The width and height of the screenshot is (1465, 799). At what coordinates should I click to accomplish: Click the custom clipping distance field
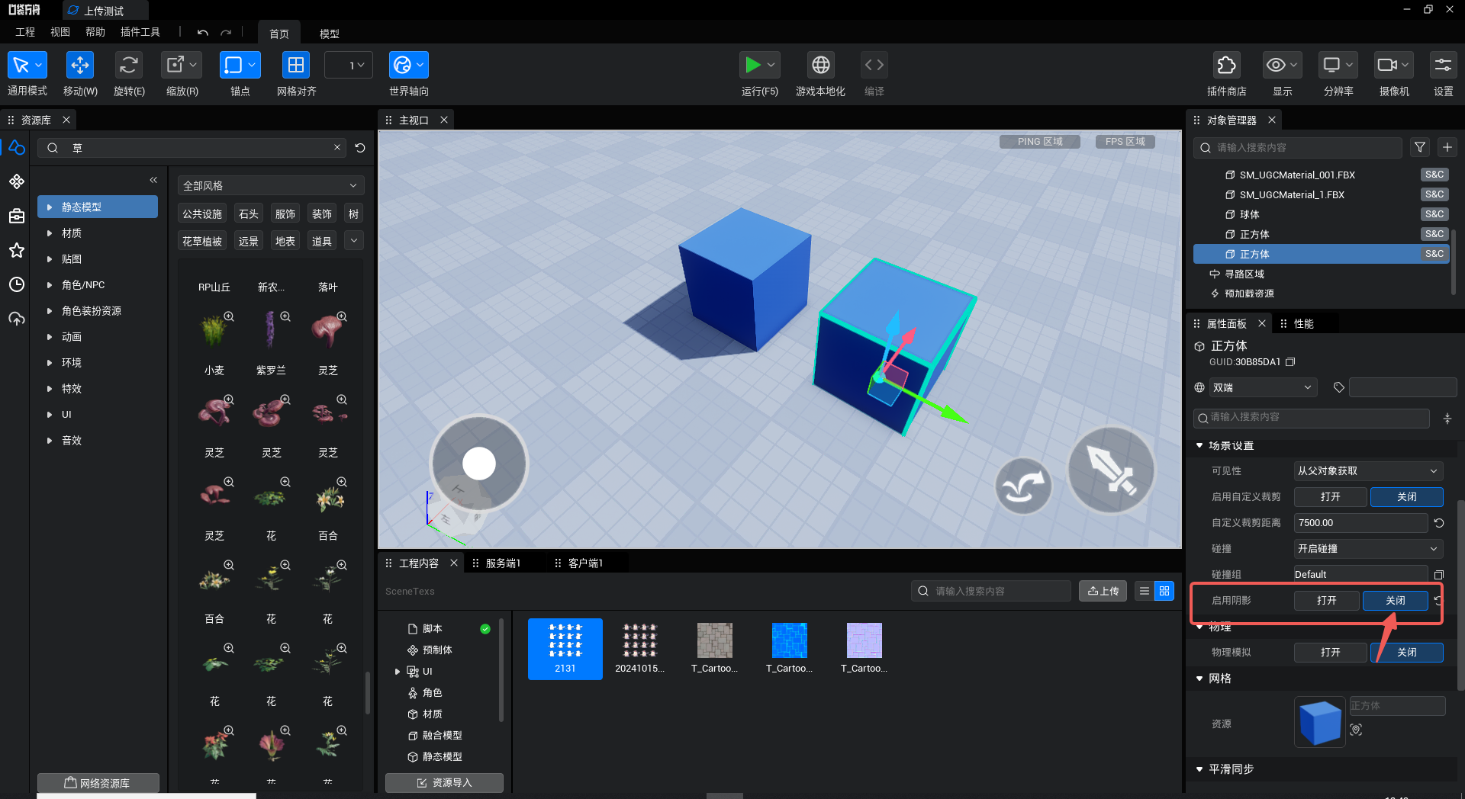coord(1360,522)
